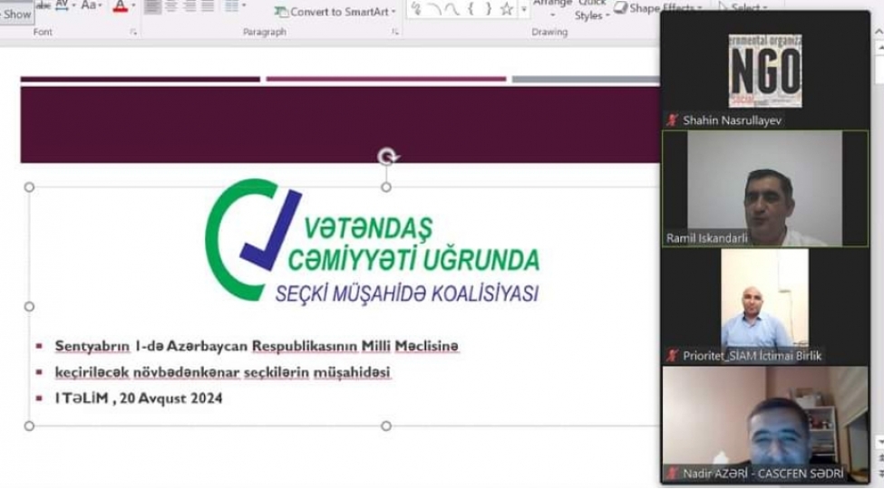Center the paragraph text

(171, 6)
